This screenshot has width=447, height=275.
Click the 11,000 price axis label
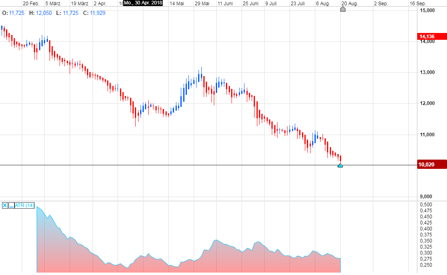click(x=427, y=135)
